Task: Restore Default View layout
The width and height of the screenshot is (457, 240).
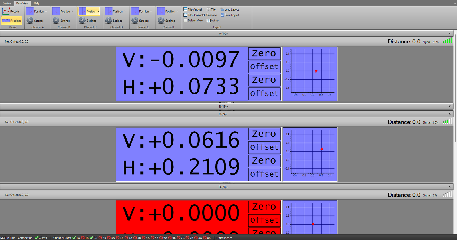Action: 193,21
